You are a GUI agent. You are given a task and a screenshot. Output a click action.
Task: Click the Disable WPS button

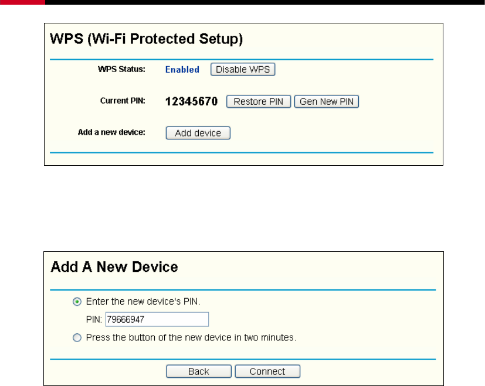[x=243, y=69]
